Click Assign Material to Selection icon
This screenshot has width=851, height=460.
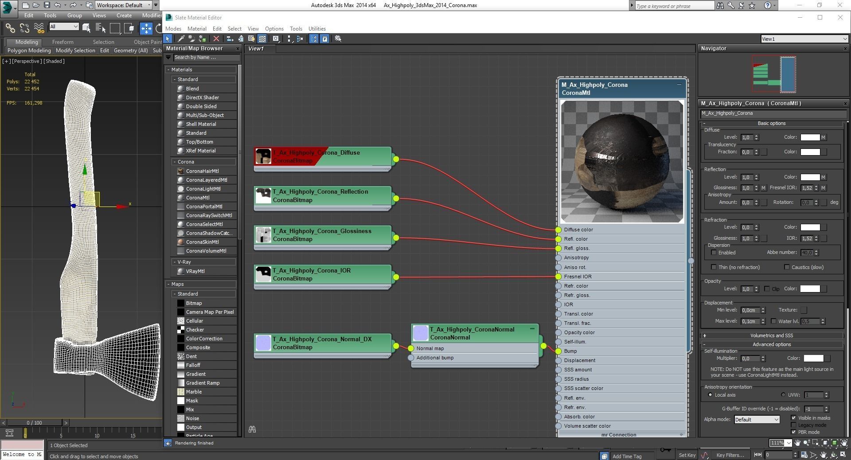(202, 39)
